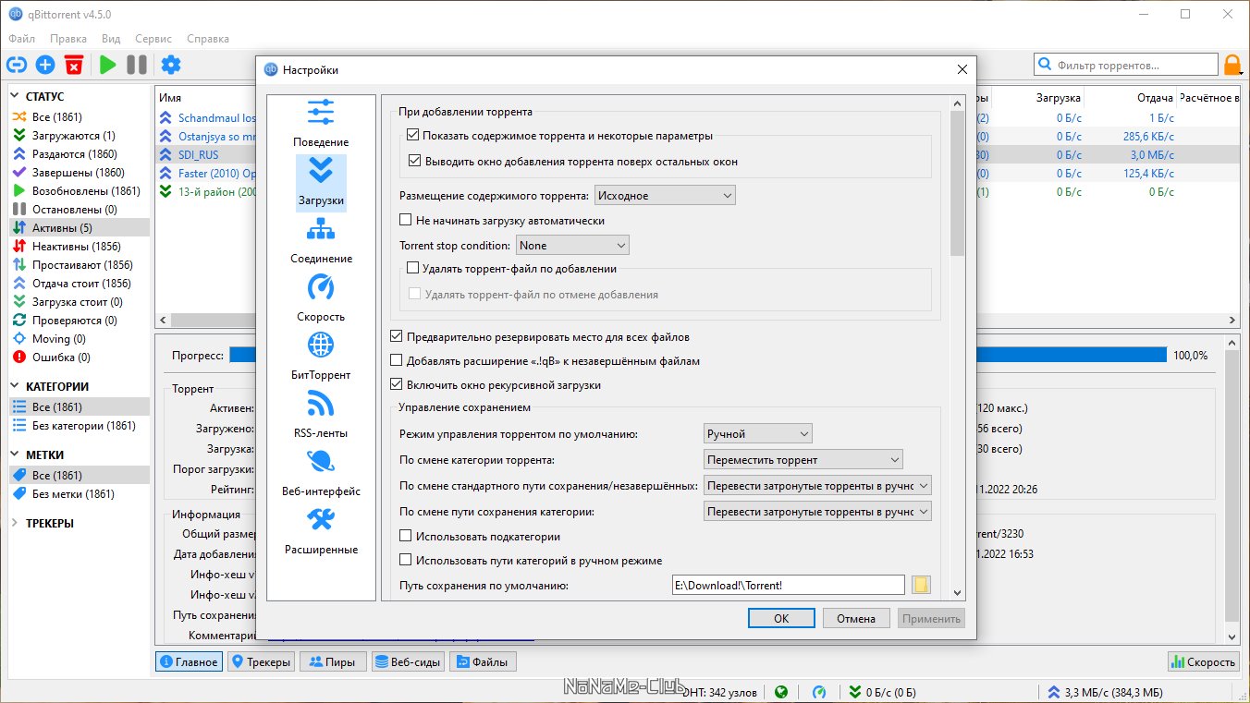The image size is (1250, 703).
Task: Toggle 'Не начинать загрузку автоматически' checkbox
Action: pyautogui.click(x=406, y=221)
